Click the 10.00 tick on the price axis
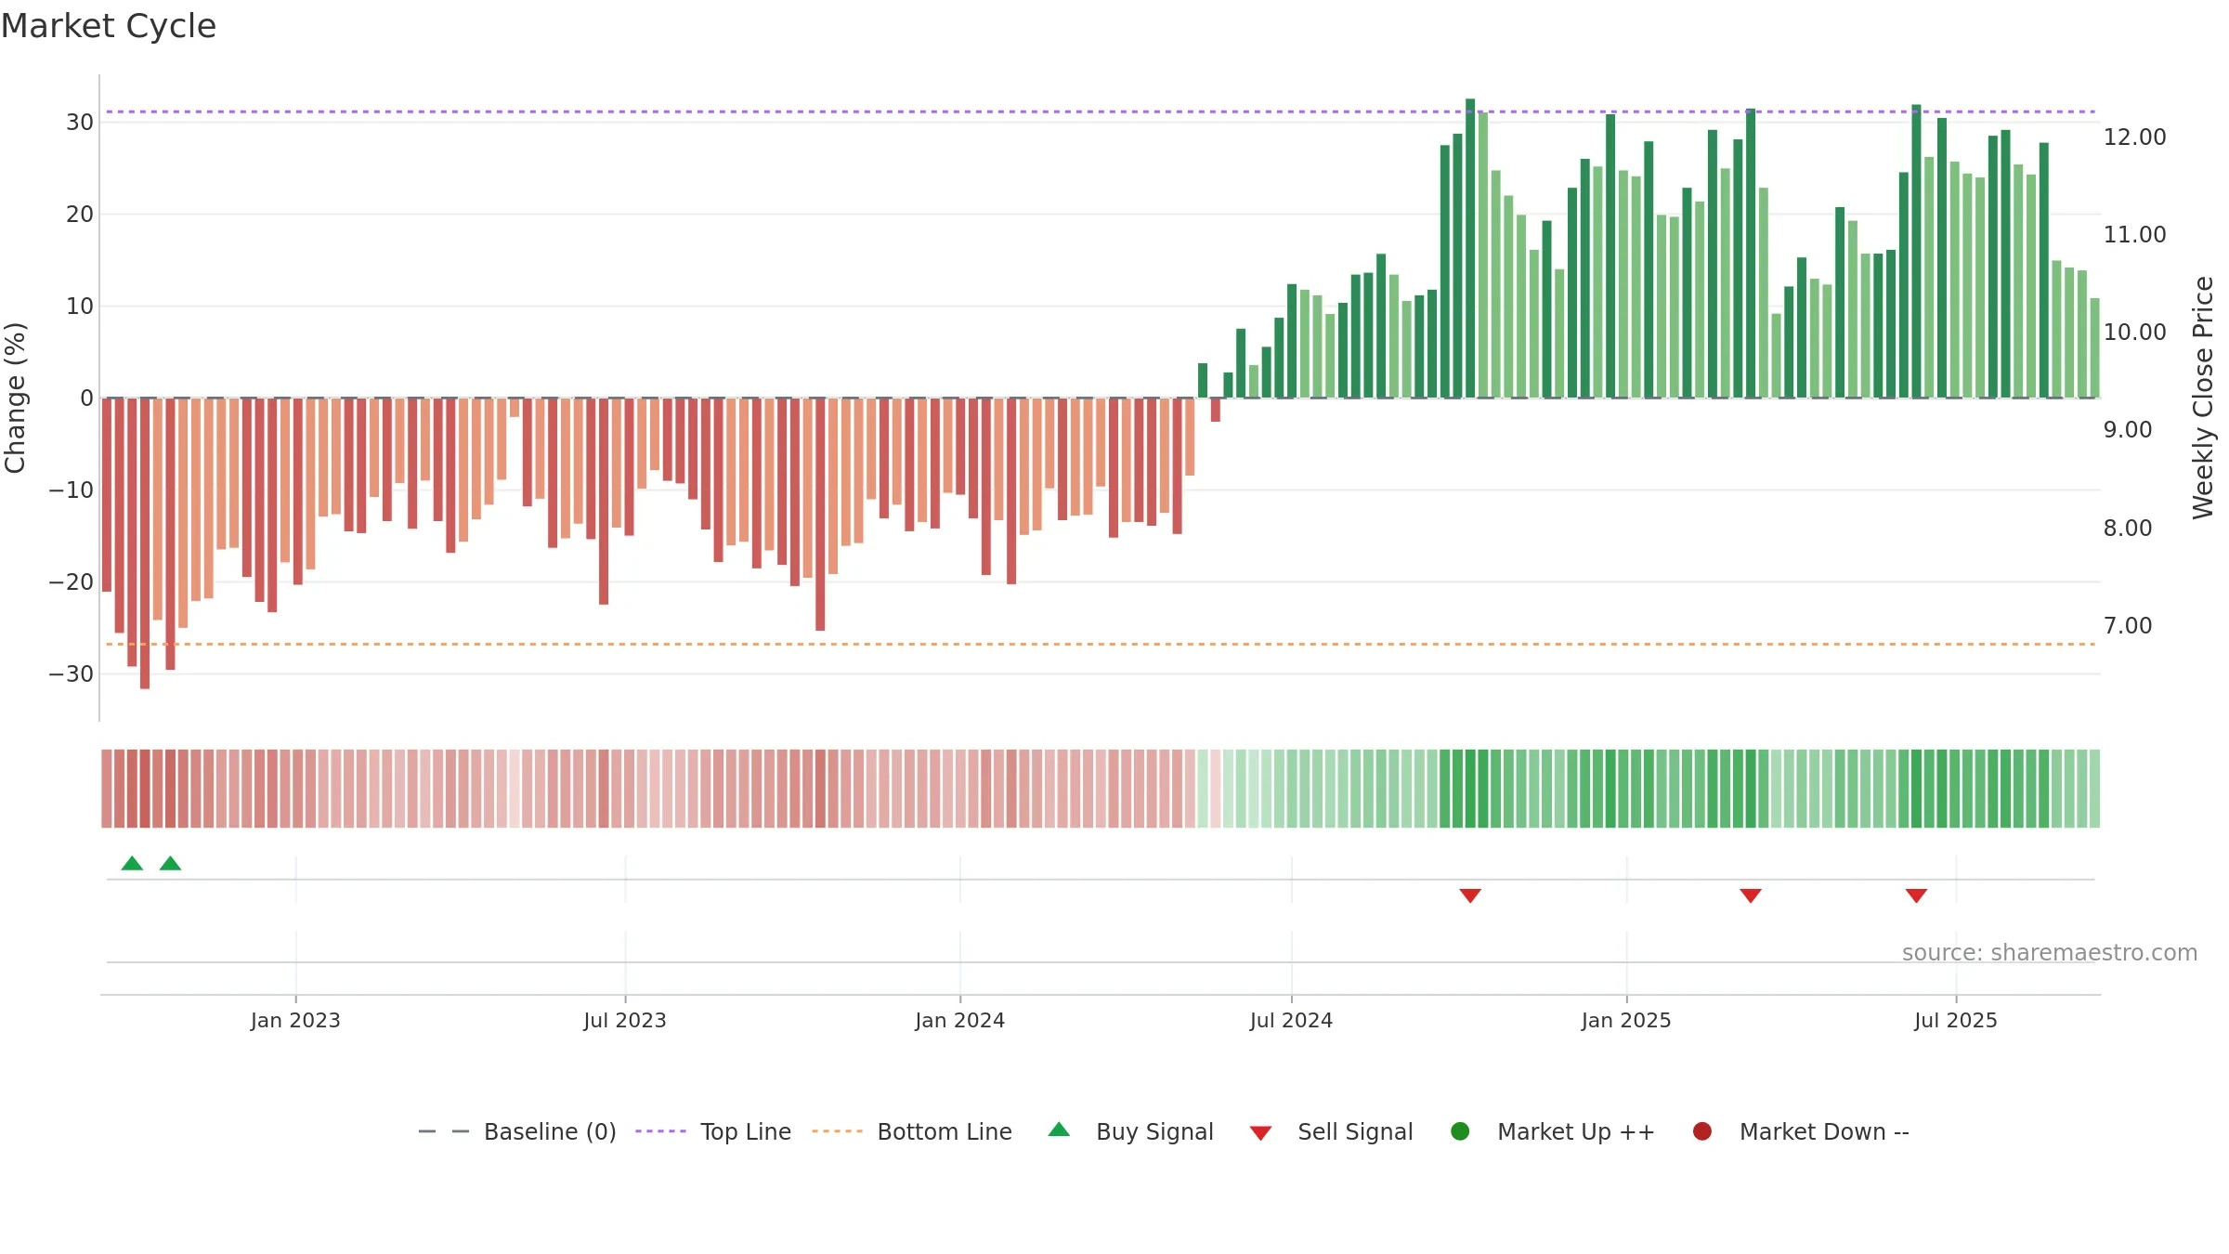This screenshot has width=2229, height=1254. [x=2134, y=332]
